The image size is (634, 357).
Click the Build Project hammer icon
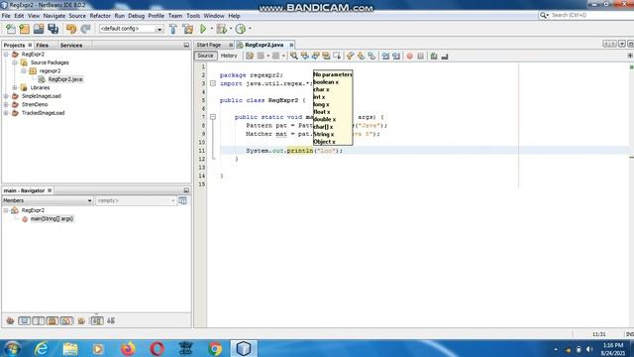point(173,29)
